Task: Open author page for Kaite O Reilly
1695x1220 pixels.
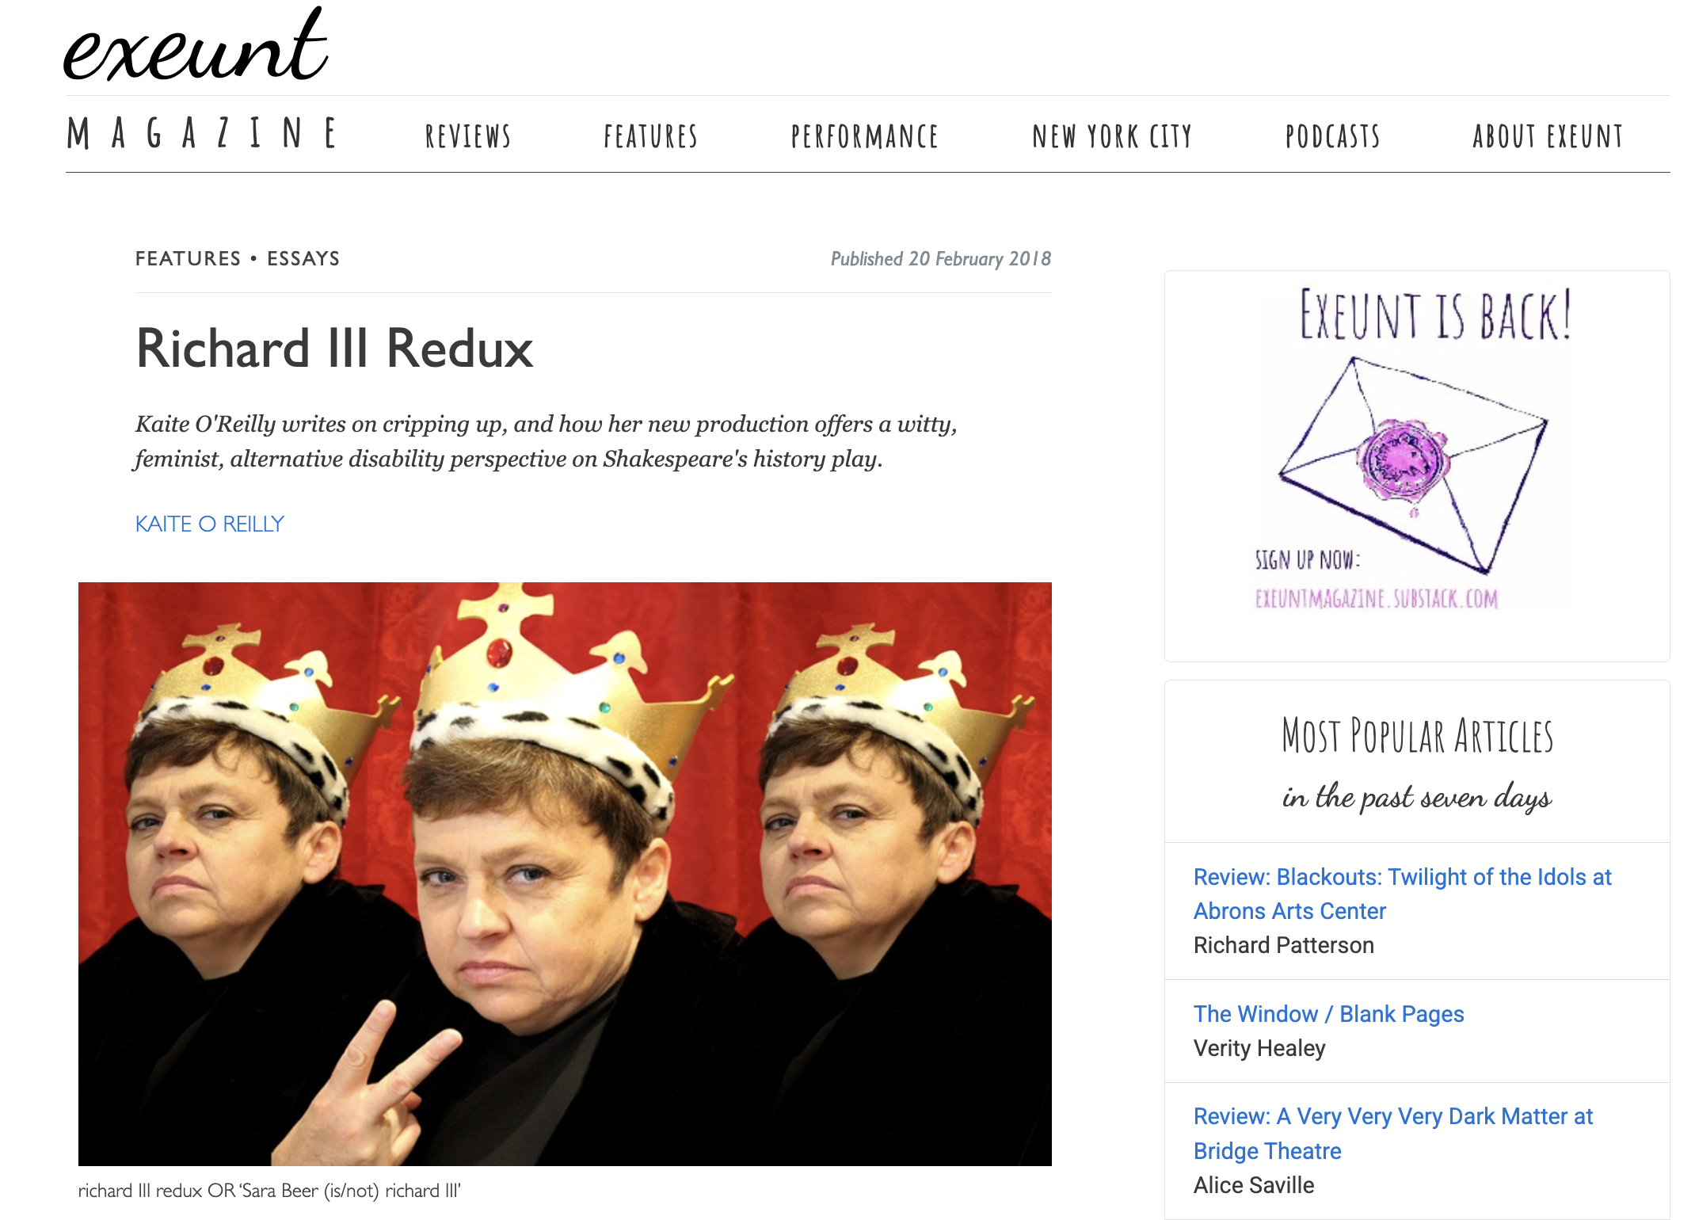Action: [x=209, y=524]
